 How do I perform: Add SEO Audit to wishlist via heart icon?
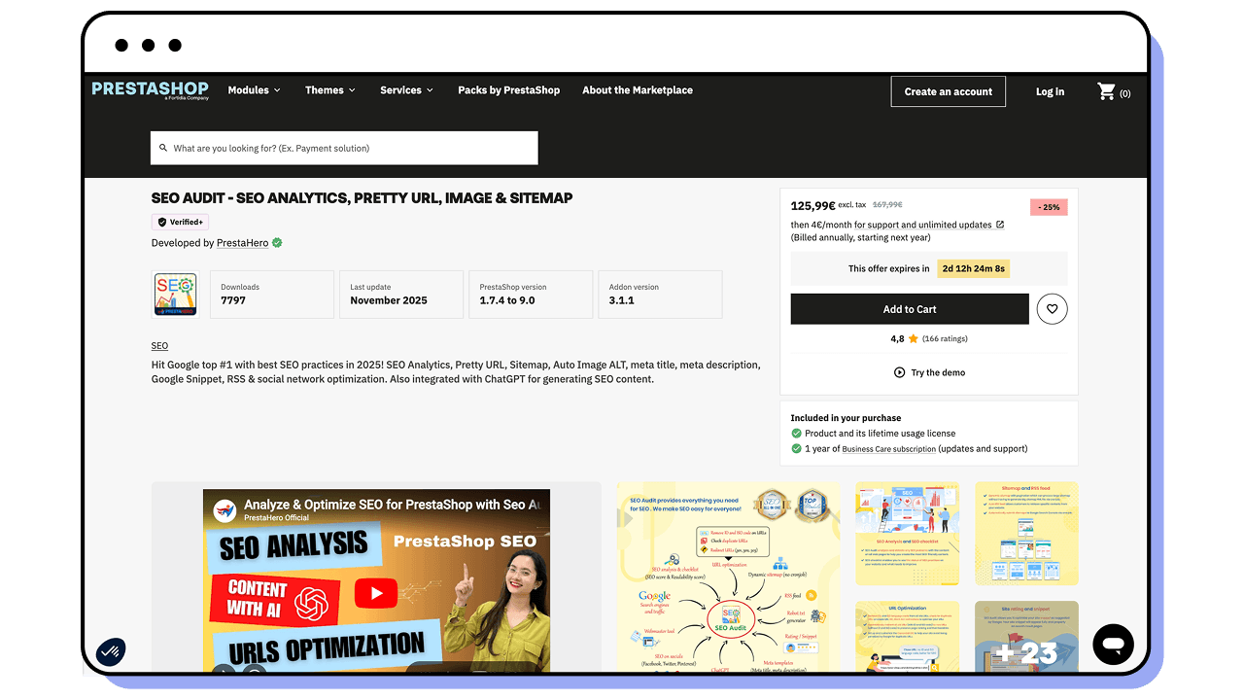tap(1052, 308)
